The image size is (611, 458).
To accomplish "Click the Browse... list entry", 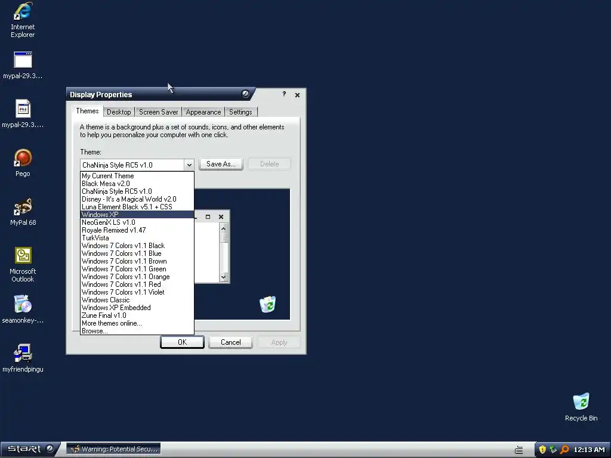I will (137, 331).
